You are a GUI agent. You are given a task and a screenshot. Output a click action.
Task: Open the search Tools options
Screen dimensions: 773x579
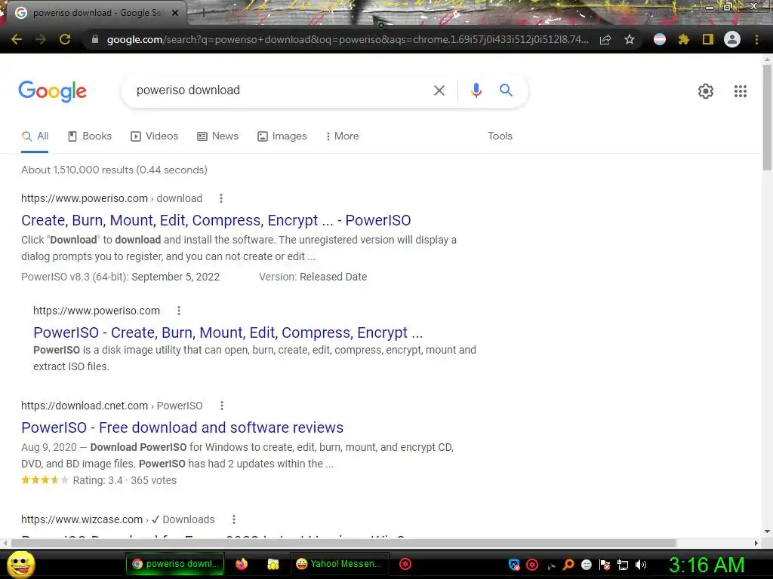[500, 136]
